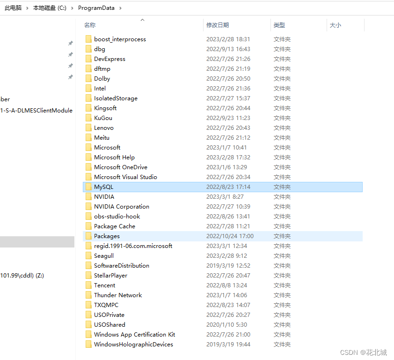Image resolution: width=394 pixels, height=360 pixels.
Task: Click the Kingsoft folder icon
Action: point(88,108)
